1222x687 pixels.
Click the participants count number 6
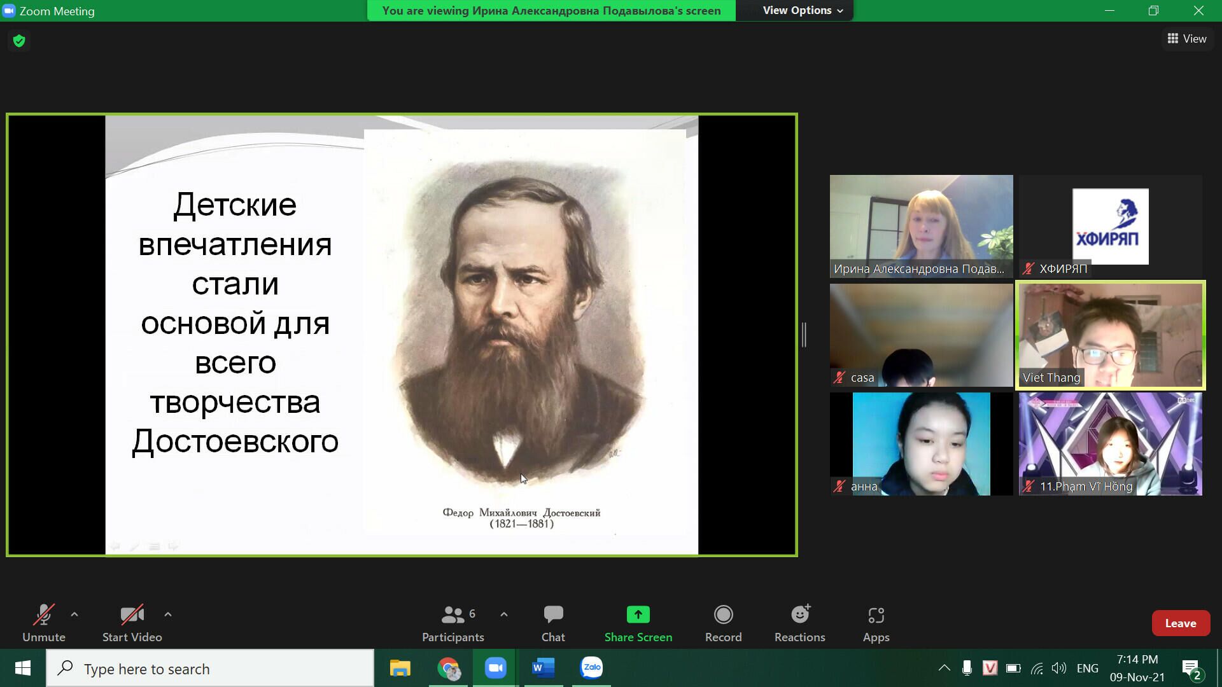472,614
